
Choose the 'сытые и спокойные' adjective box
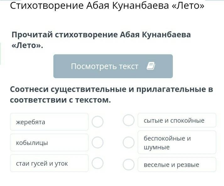pos(177,120)
